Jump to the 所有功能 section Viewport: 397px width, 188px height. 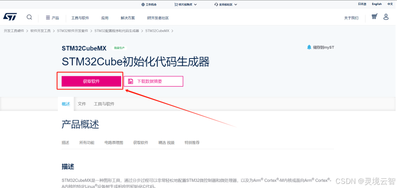tap(87, 143)
